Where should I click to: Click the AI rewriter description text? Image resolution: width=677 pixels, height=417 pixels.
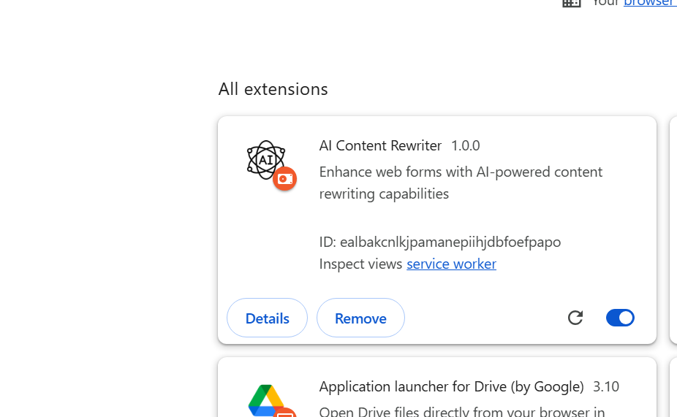(461, 183)
